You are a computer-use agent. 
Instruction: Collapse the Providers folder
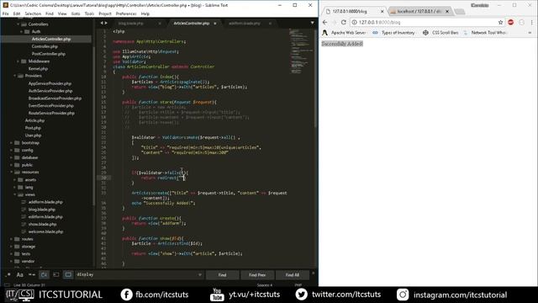pos(15,76)
